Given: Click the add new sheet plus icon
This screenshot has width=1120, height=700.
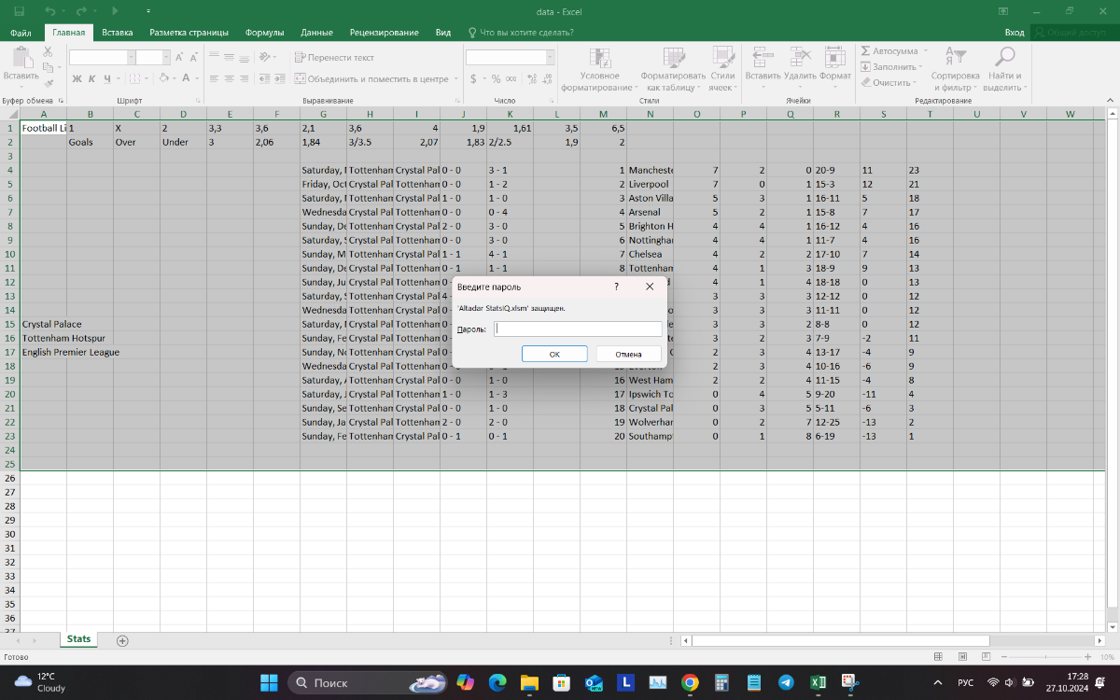Looking at the screenshot, I should 122,640.
